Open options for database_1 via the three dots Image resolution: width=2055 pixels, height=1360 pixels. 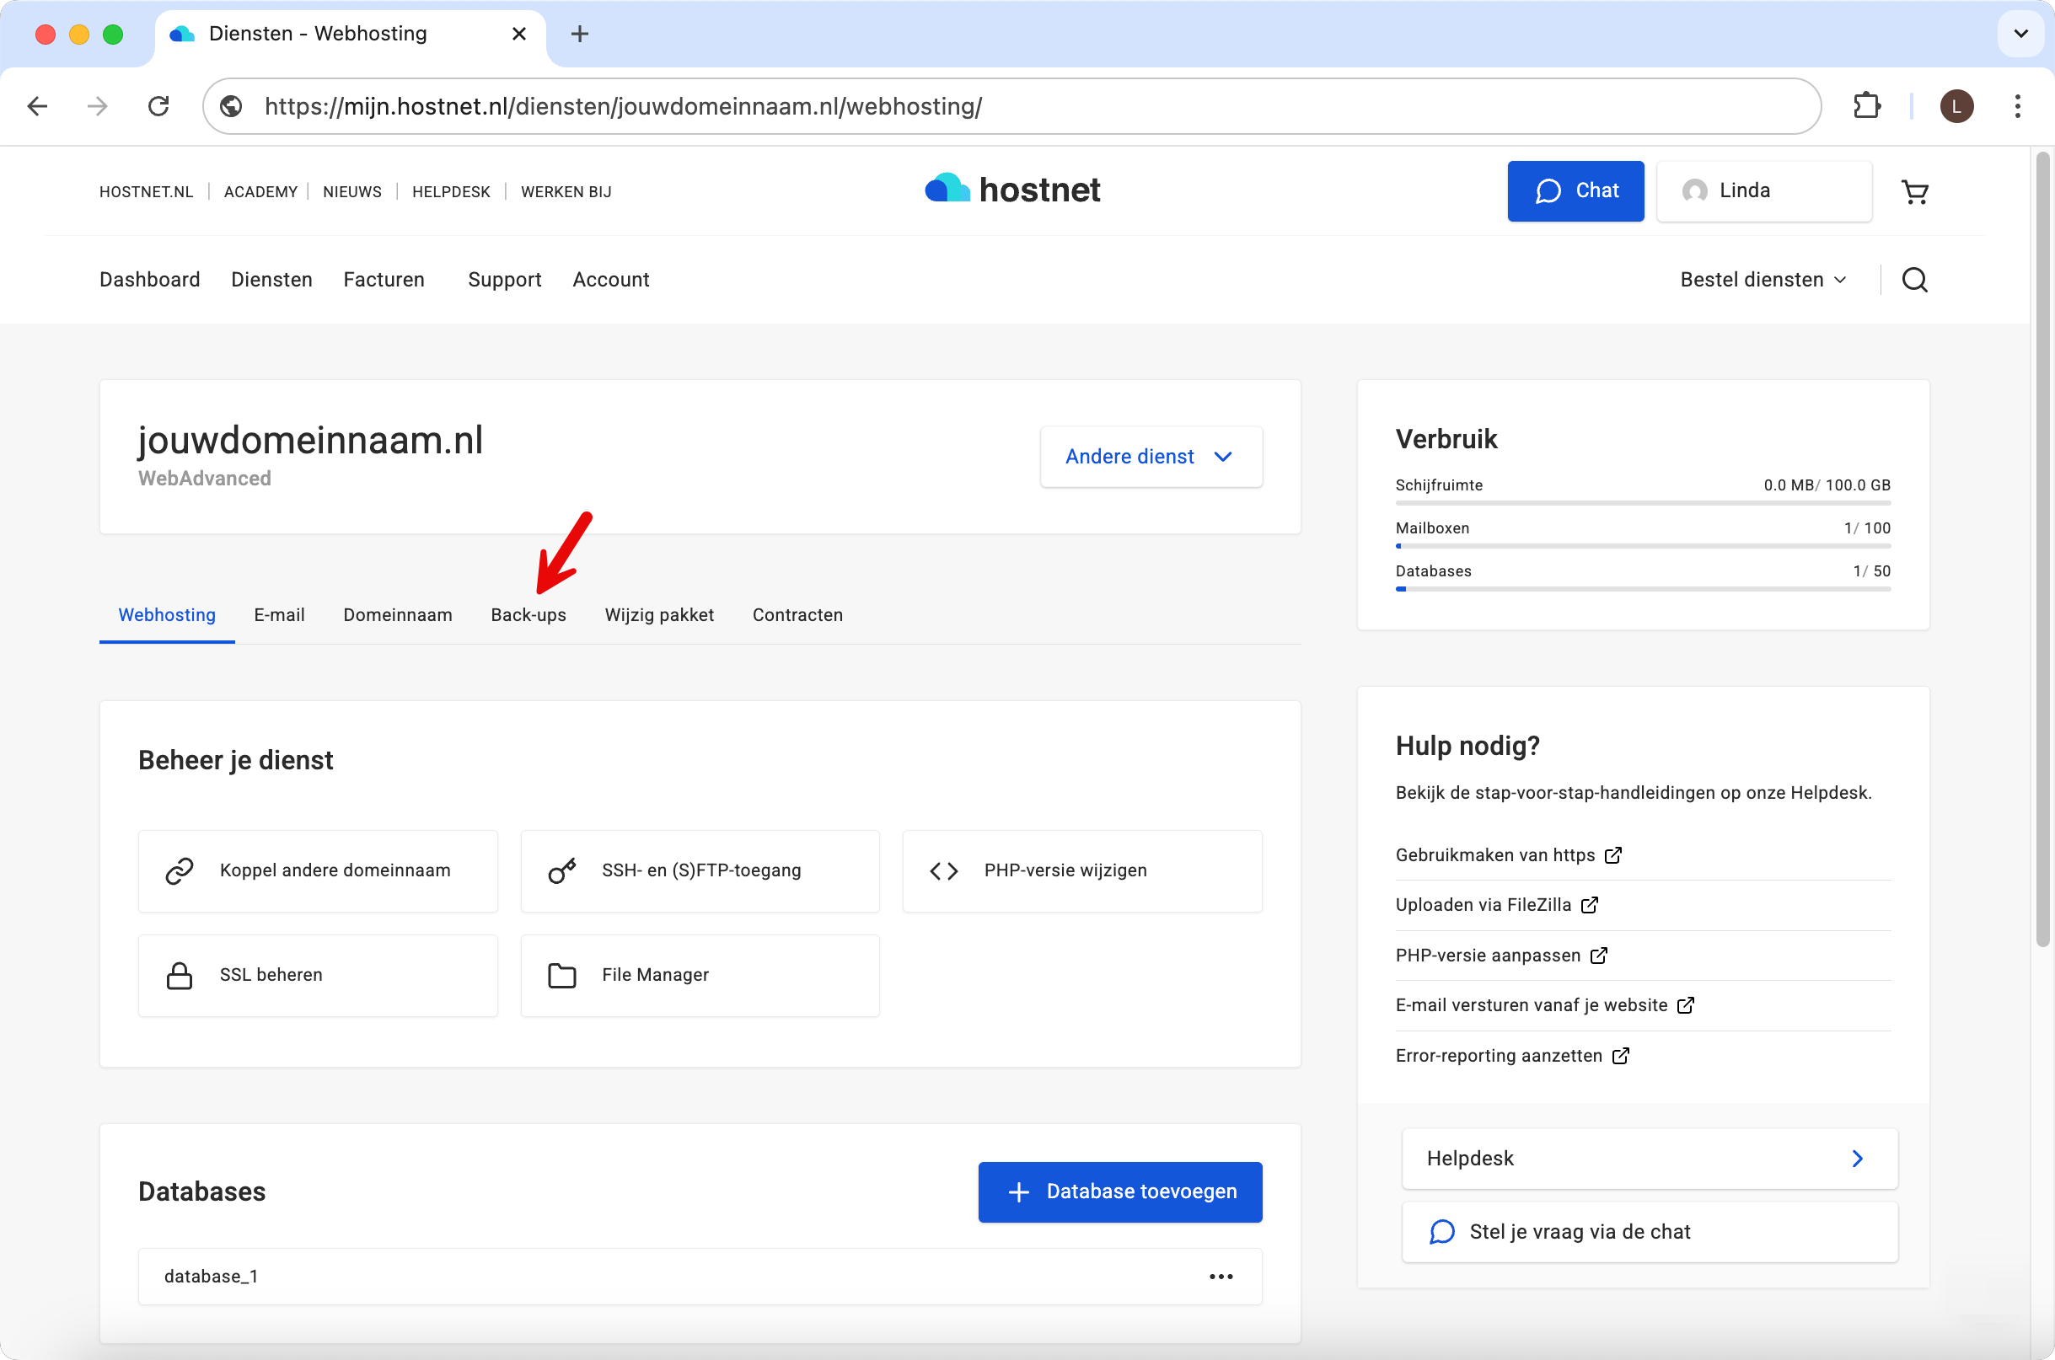pos(1221,1276)
